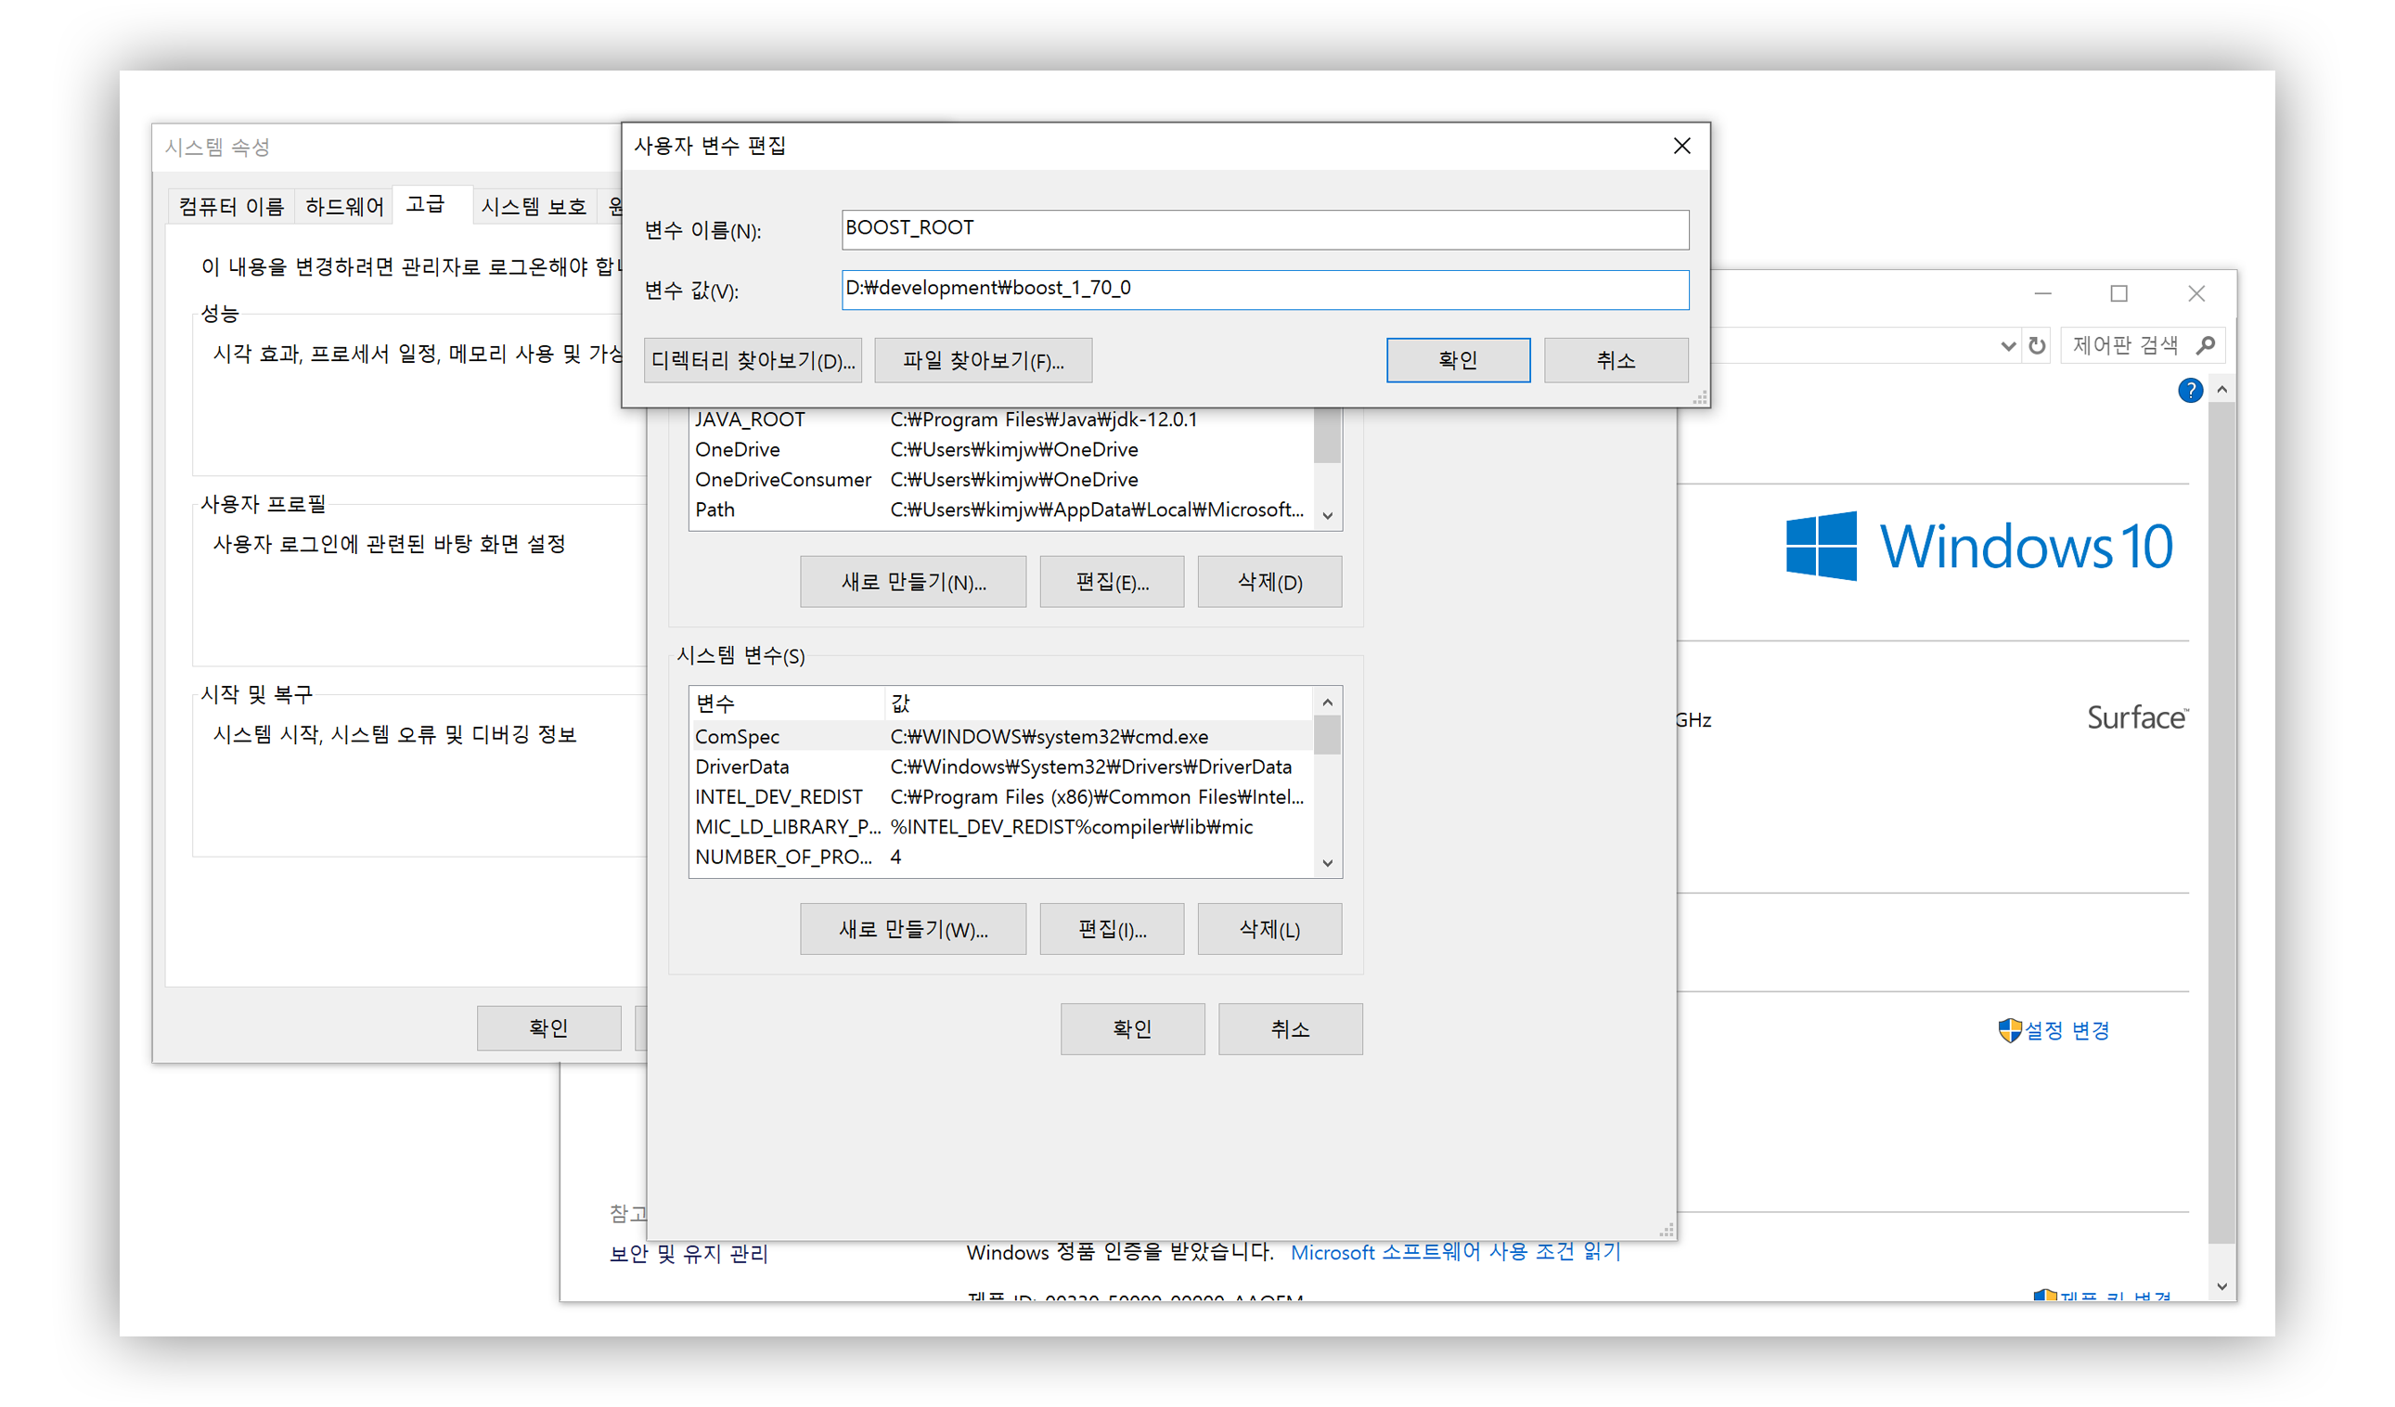Click the Windows 10 logo
This screenshot has width=2395, height=1407.
1978,547
